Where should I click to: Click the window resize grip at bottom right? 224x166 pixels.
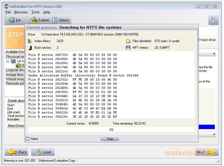pyautogui.click(x=218, y=161)
